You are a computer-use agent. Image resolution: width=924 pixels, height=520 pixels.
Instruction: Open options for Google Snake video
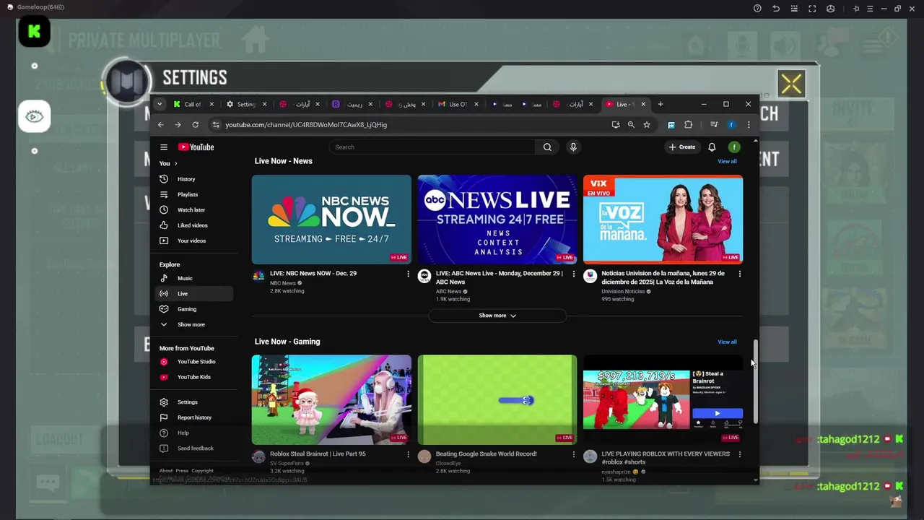tap(574, 454)
